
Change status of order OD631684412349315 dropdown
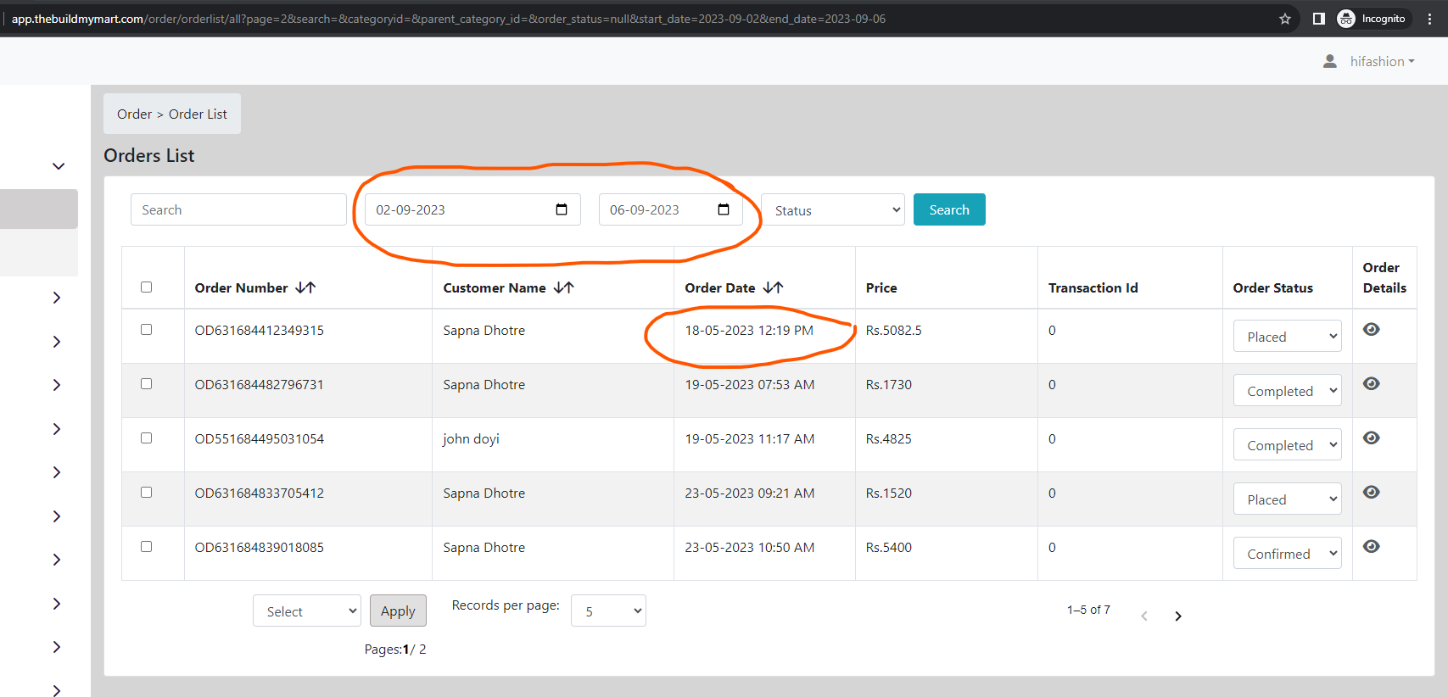1288,337
